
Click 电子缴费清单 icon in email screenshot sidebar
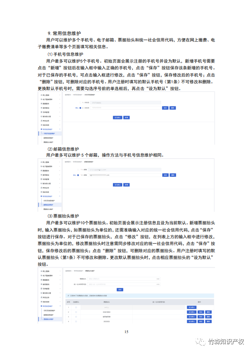(x=41, y=167)
